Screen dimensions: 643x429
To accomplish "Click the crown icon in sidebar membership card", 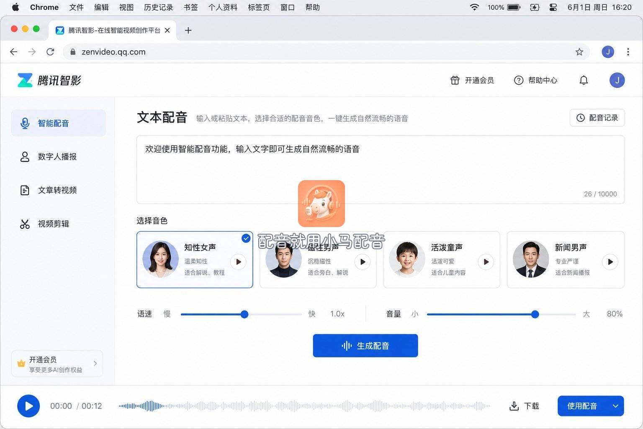I will [21, 363].
